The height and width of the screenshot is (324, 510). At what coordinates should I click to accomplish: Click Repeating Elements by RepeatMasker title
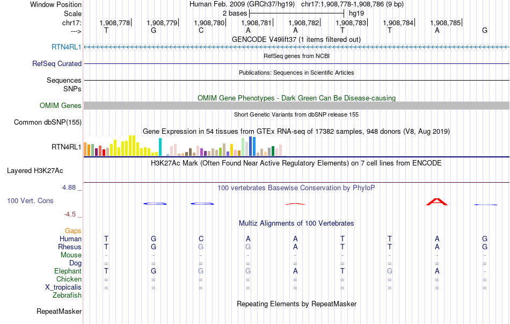coord(296,304)
